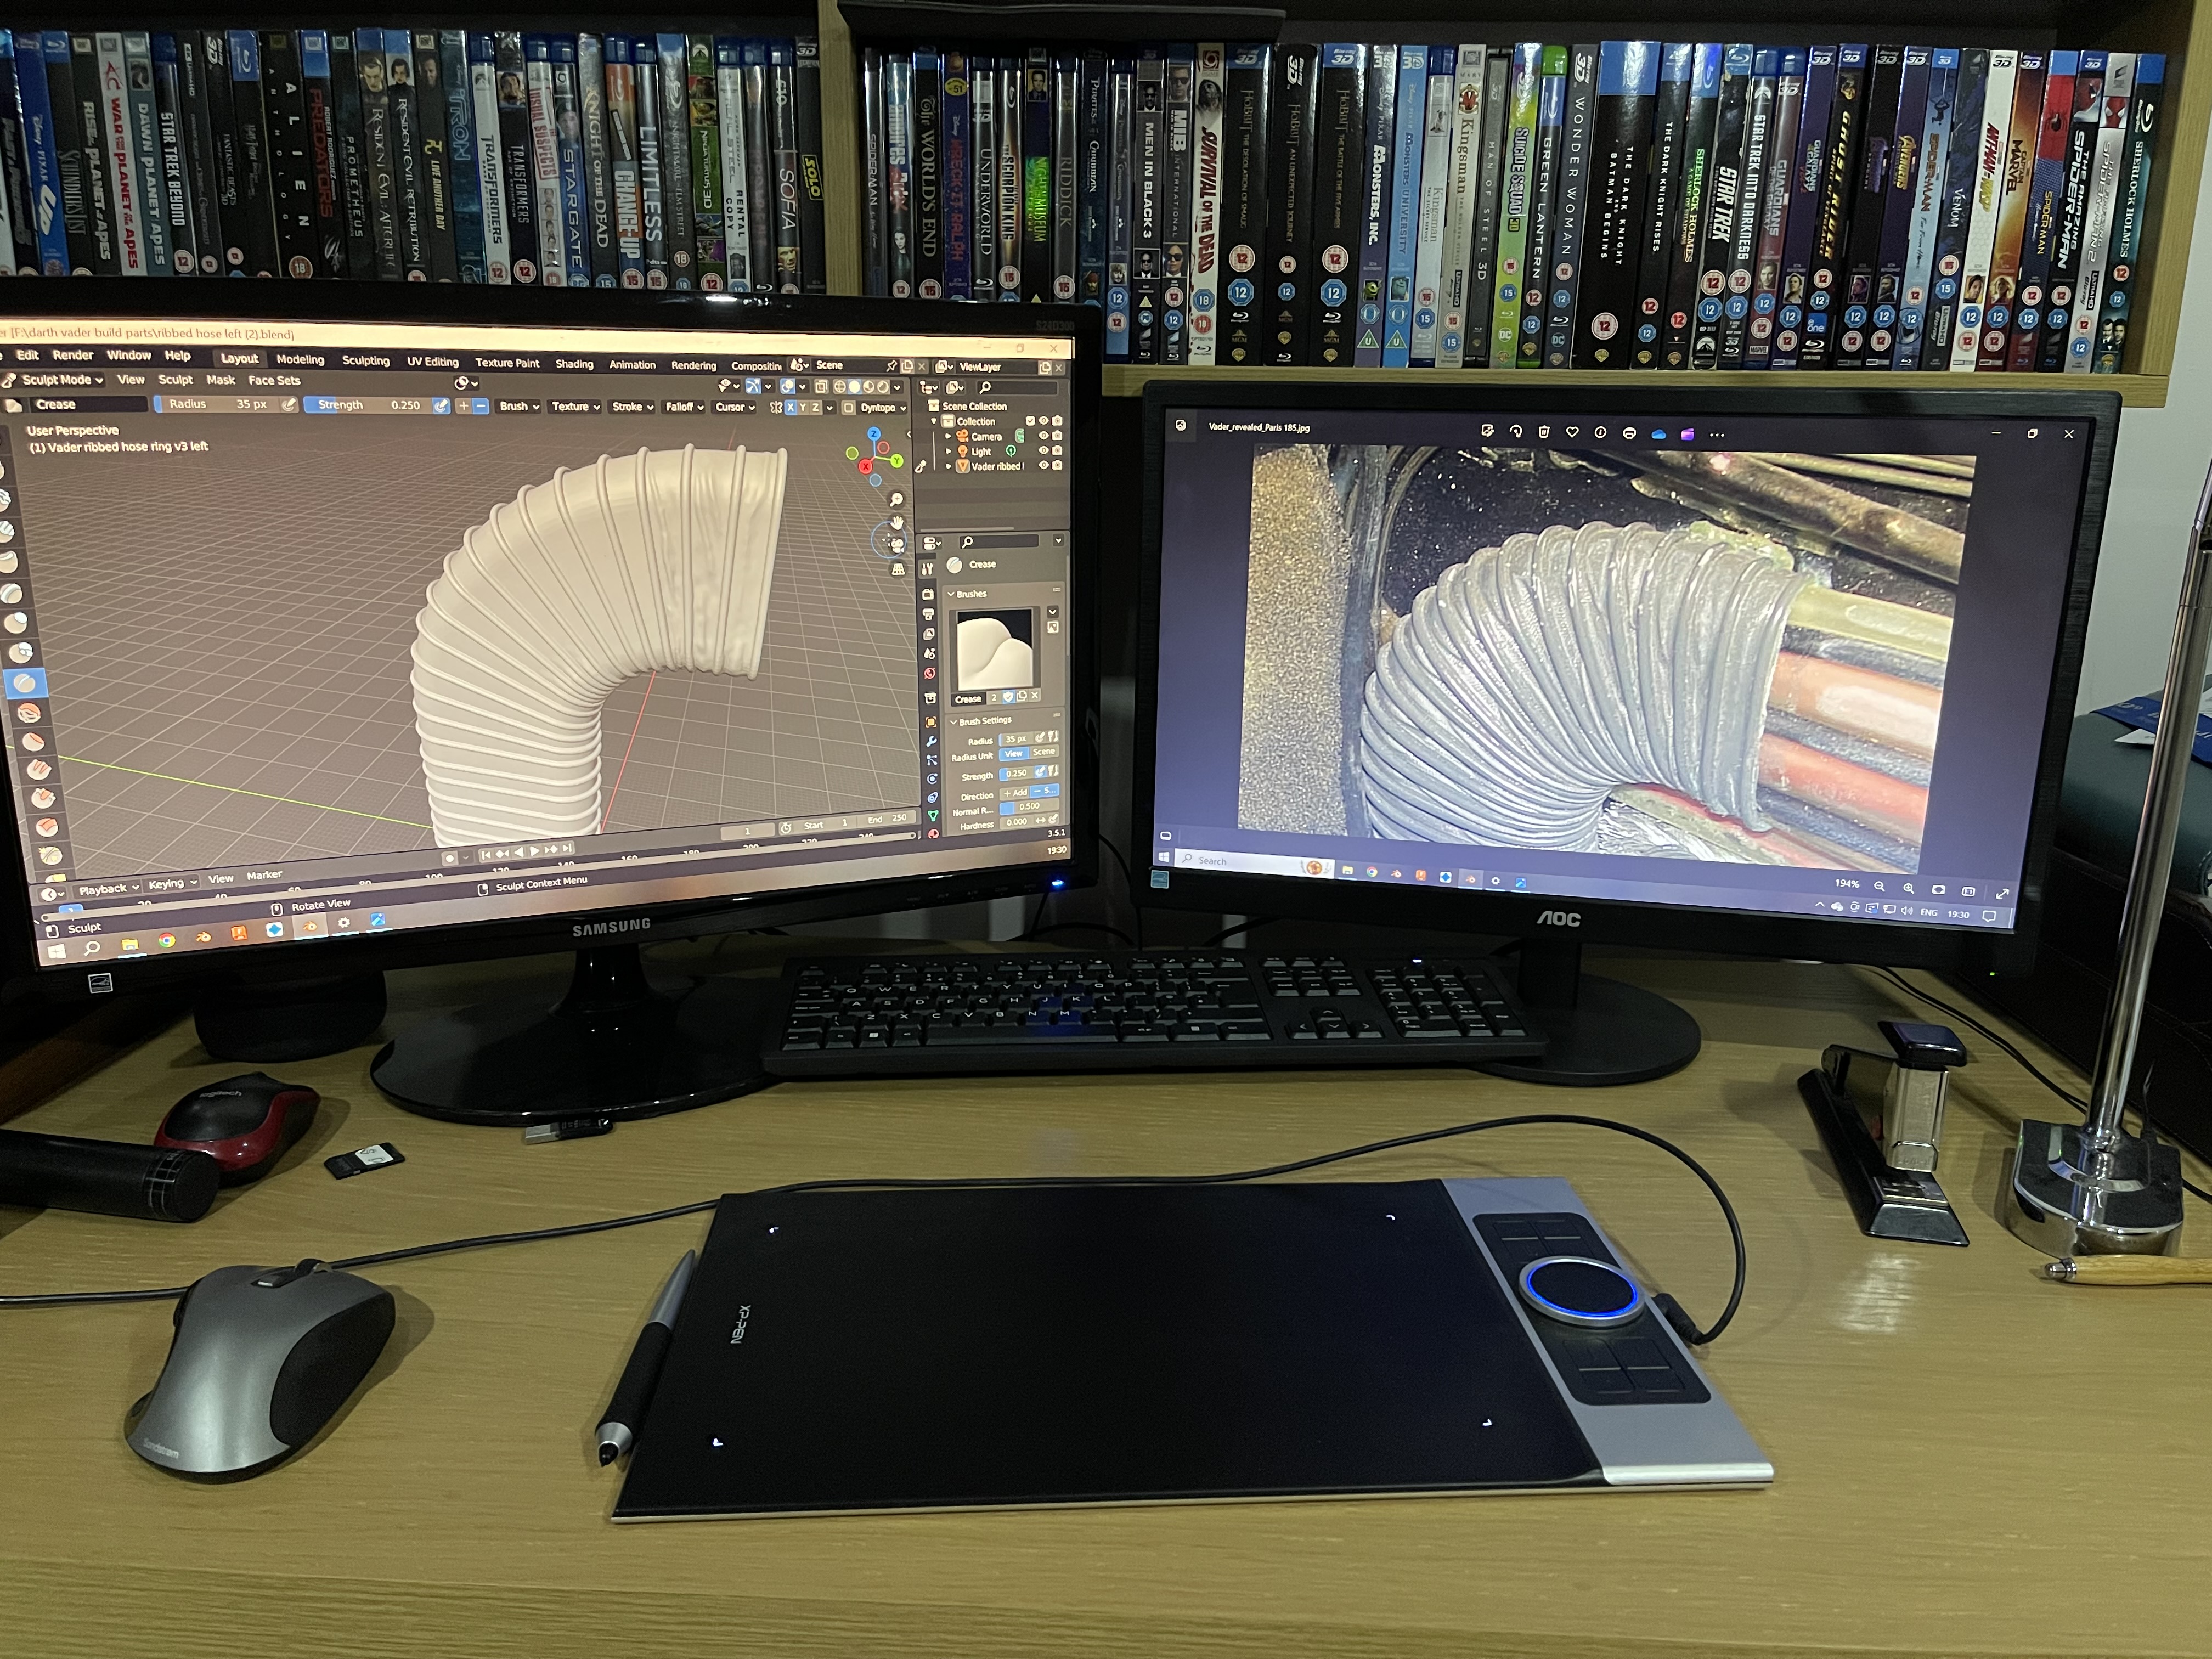Open Render properties tab in Blender

(x=928, y=594)
